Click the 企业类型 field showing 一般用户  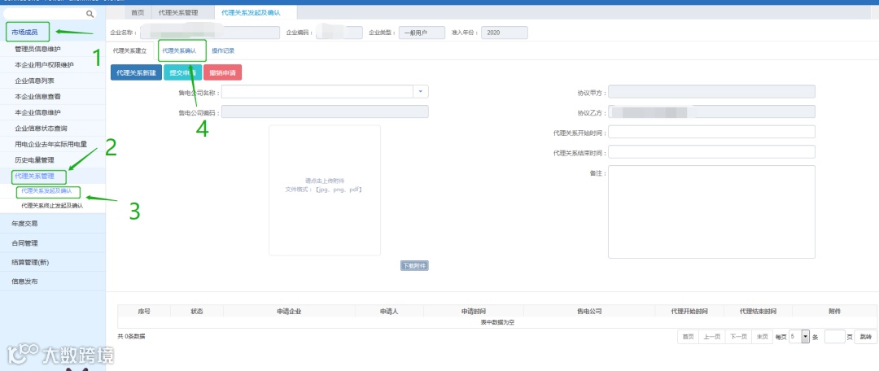pos(422,33)
